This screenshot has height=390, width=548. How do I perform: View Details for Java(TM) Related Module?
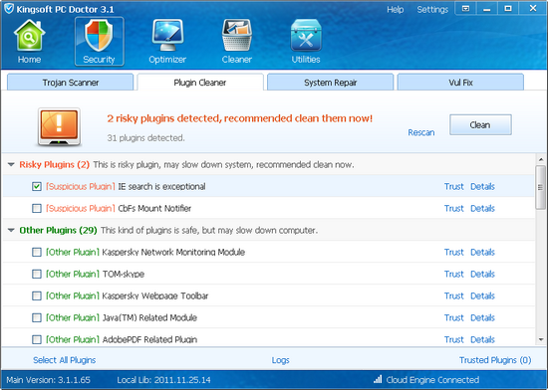click(x=482, y=317)
